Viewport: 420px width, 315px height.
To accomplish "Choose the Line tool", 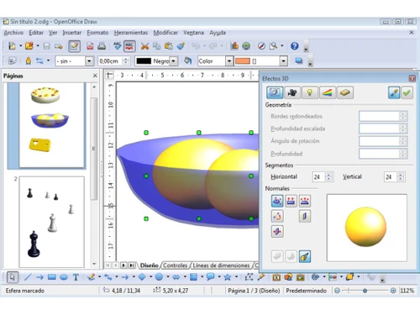I will coord(28,277).
